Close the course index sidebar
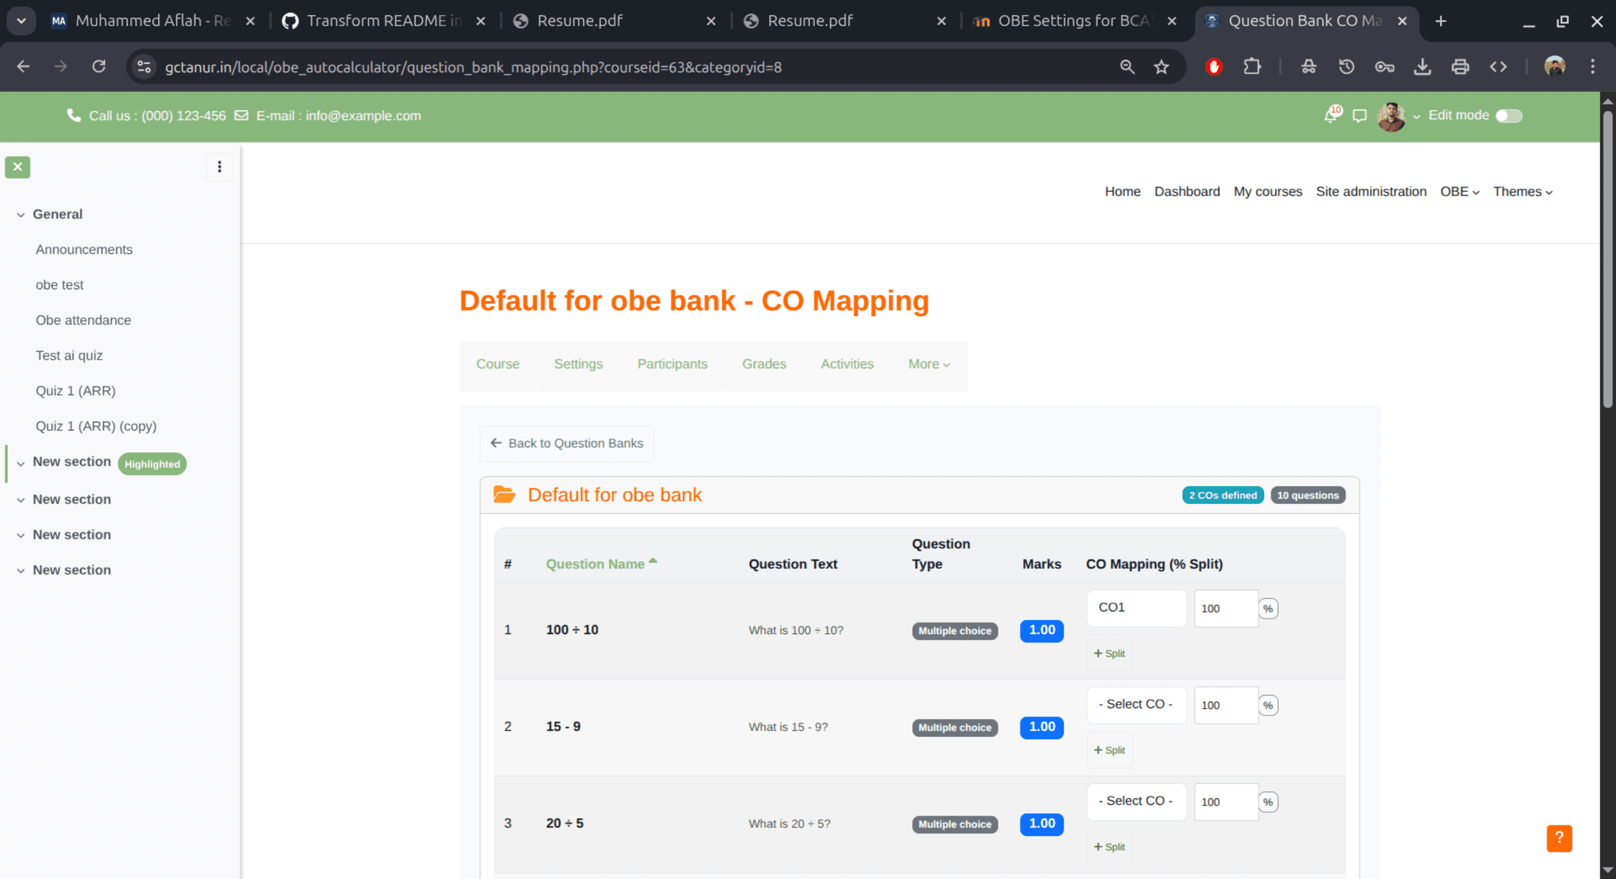The image size is (1616, 879). (17, 167)
